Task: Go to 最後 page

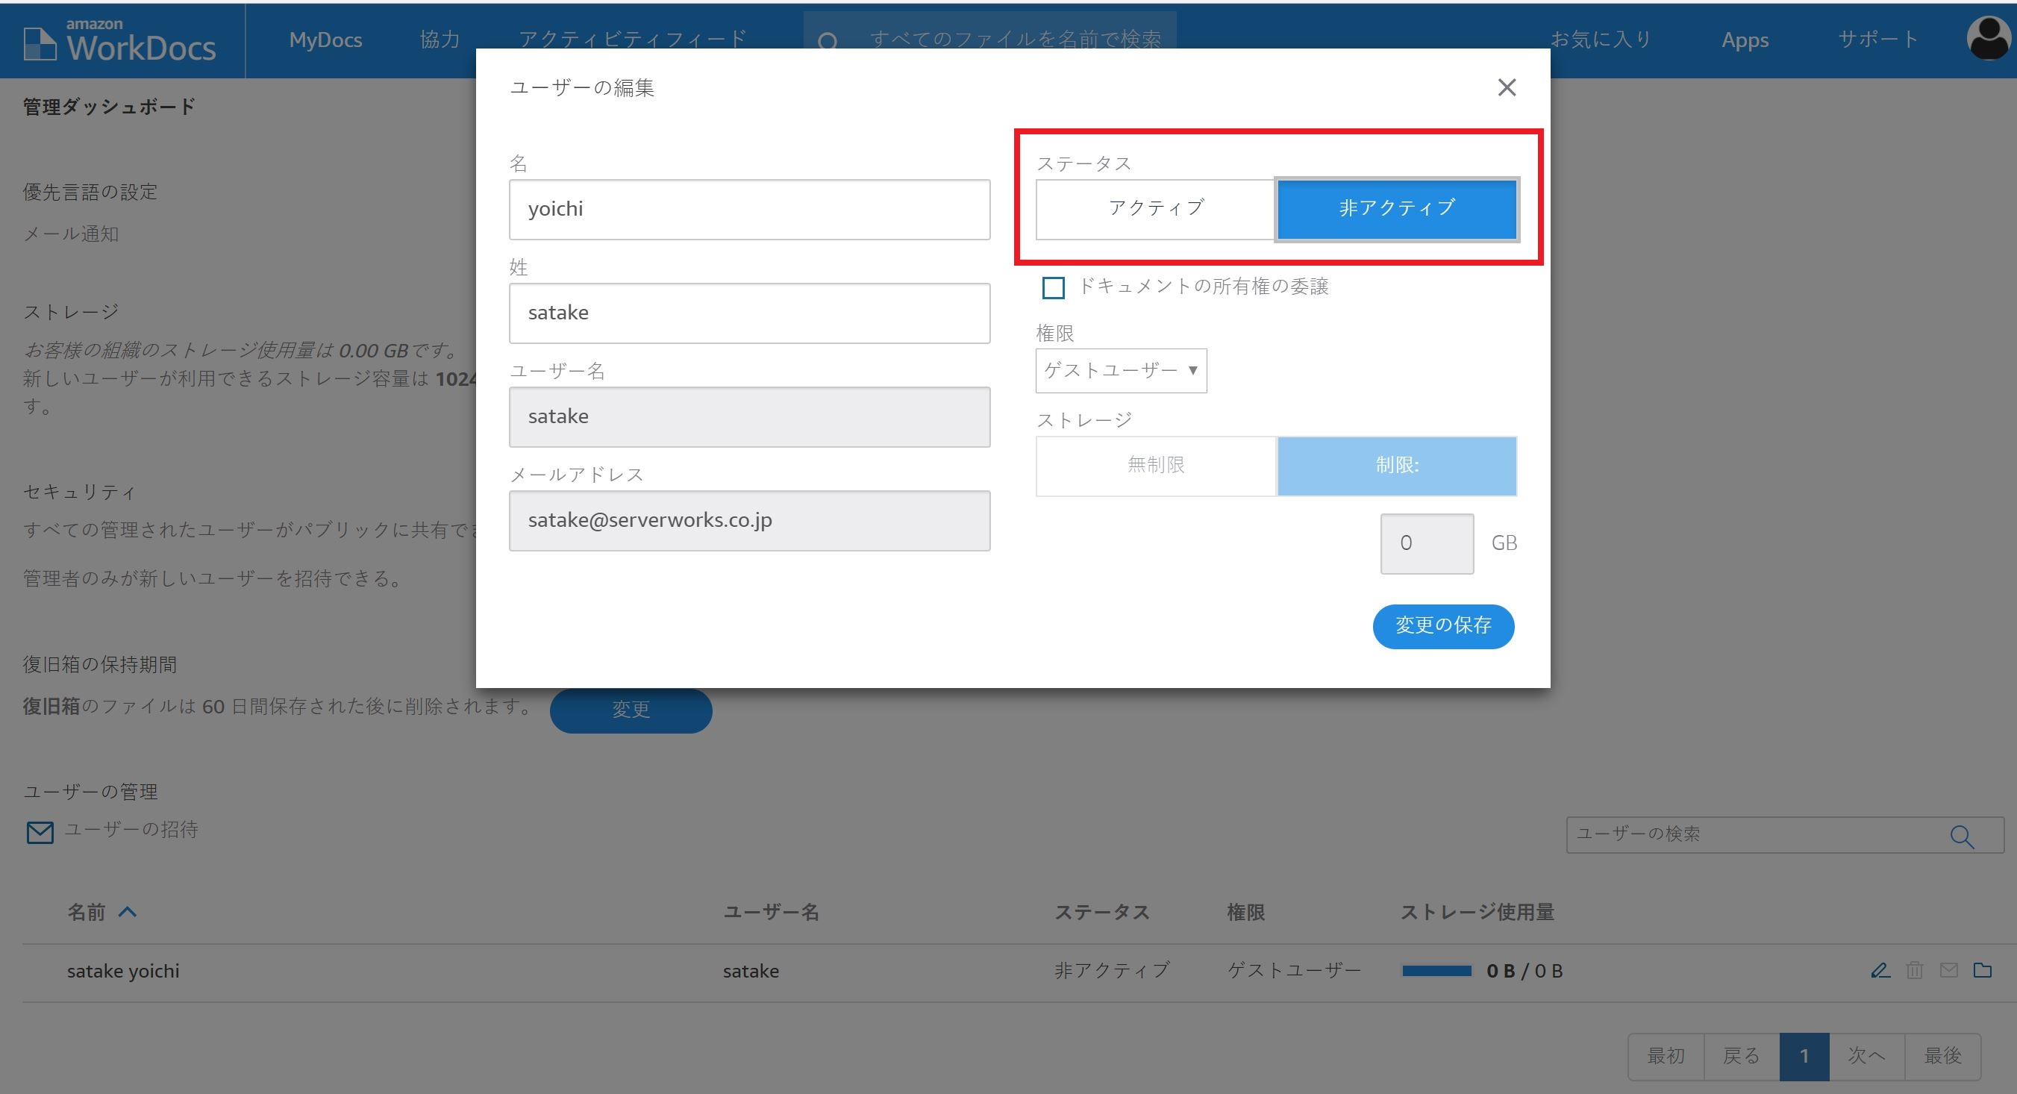Action: (1942, 1056)
